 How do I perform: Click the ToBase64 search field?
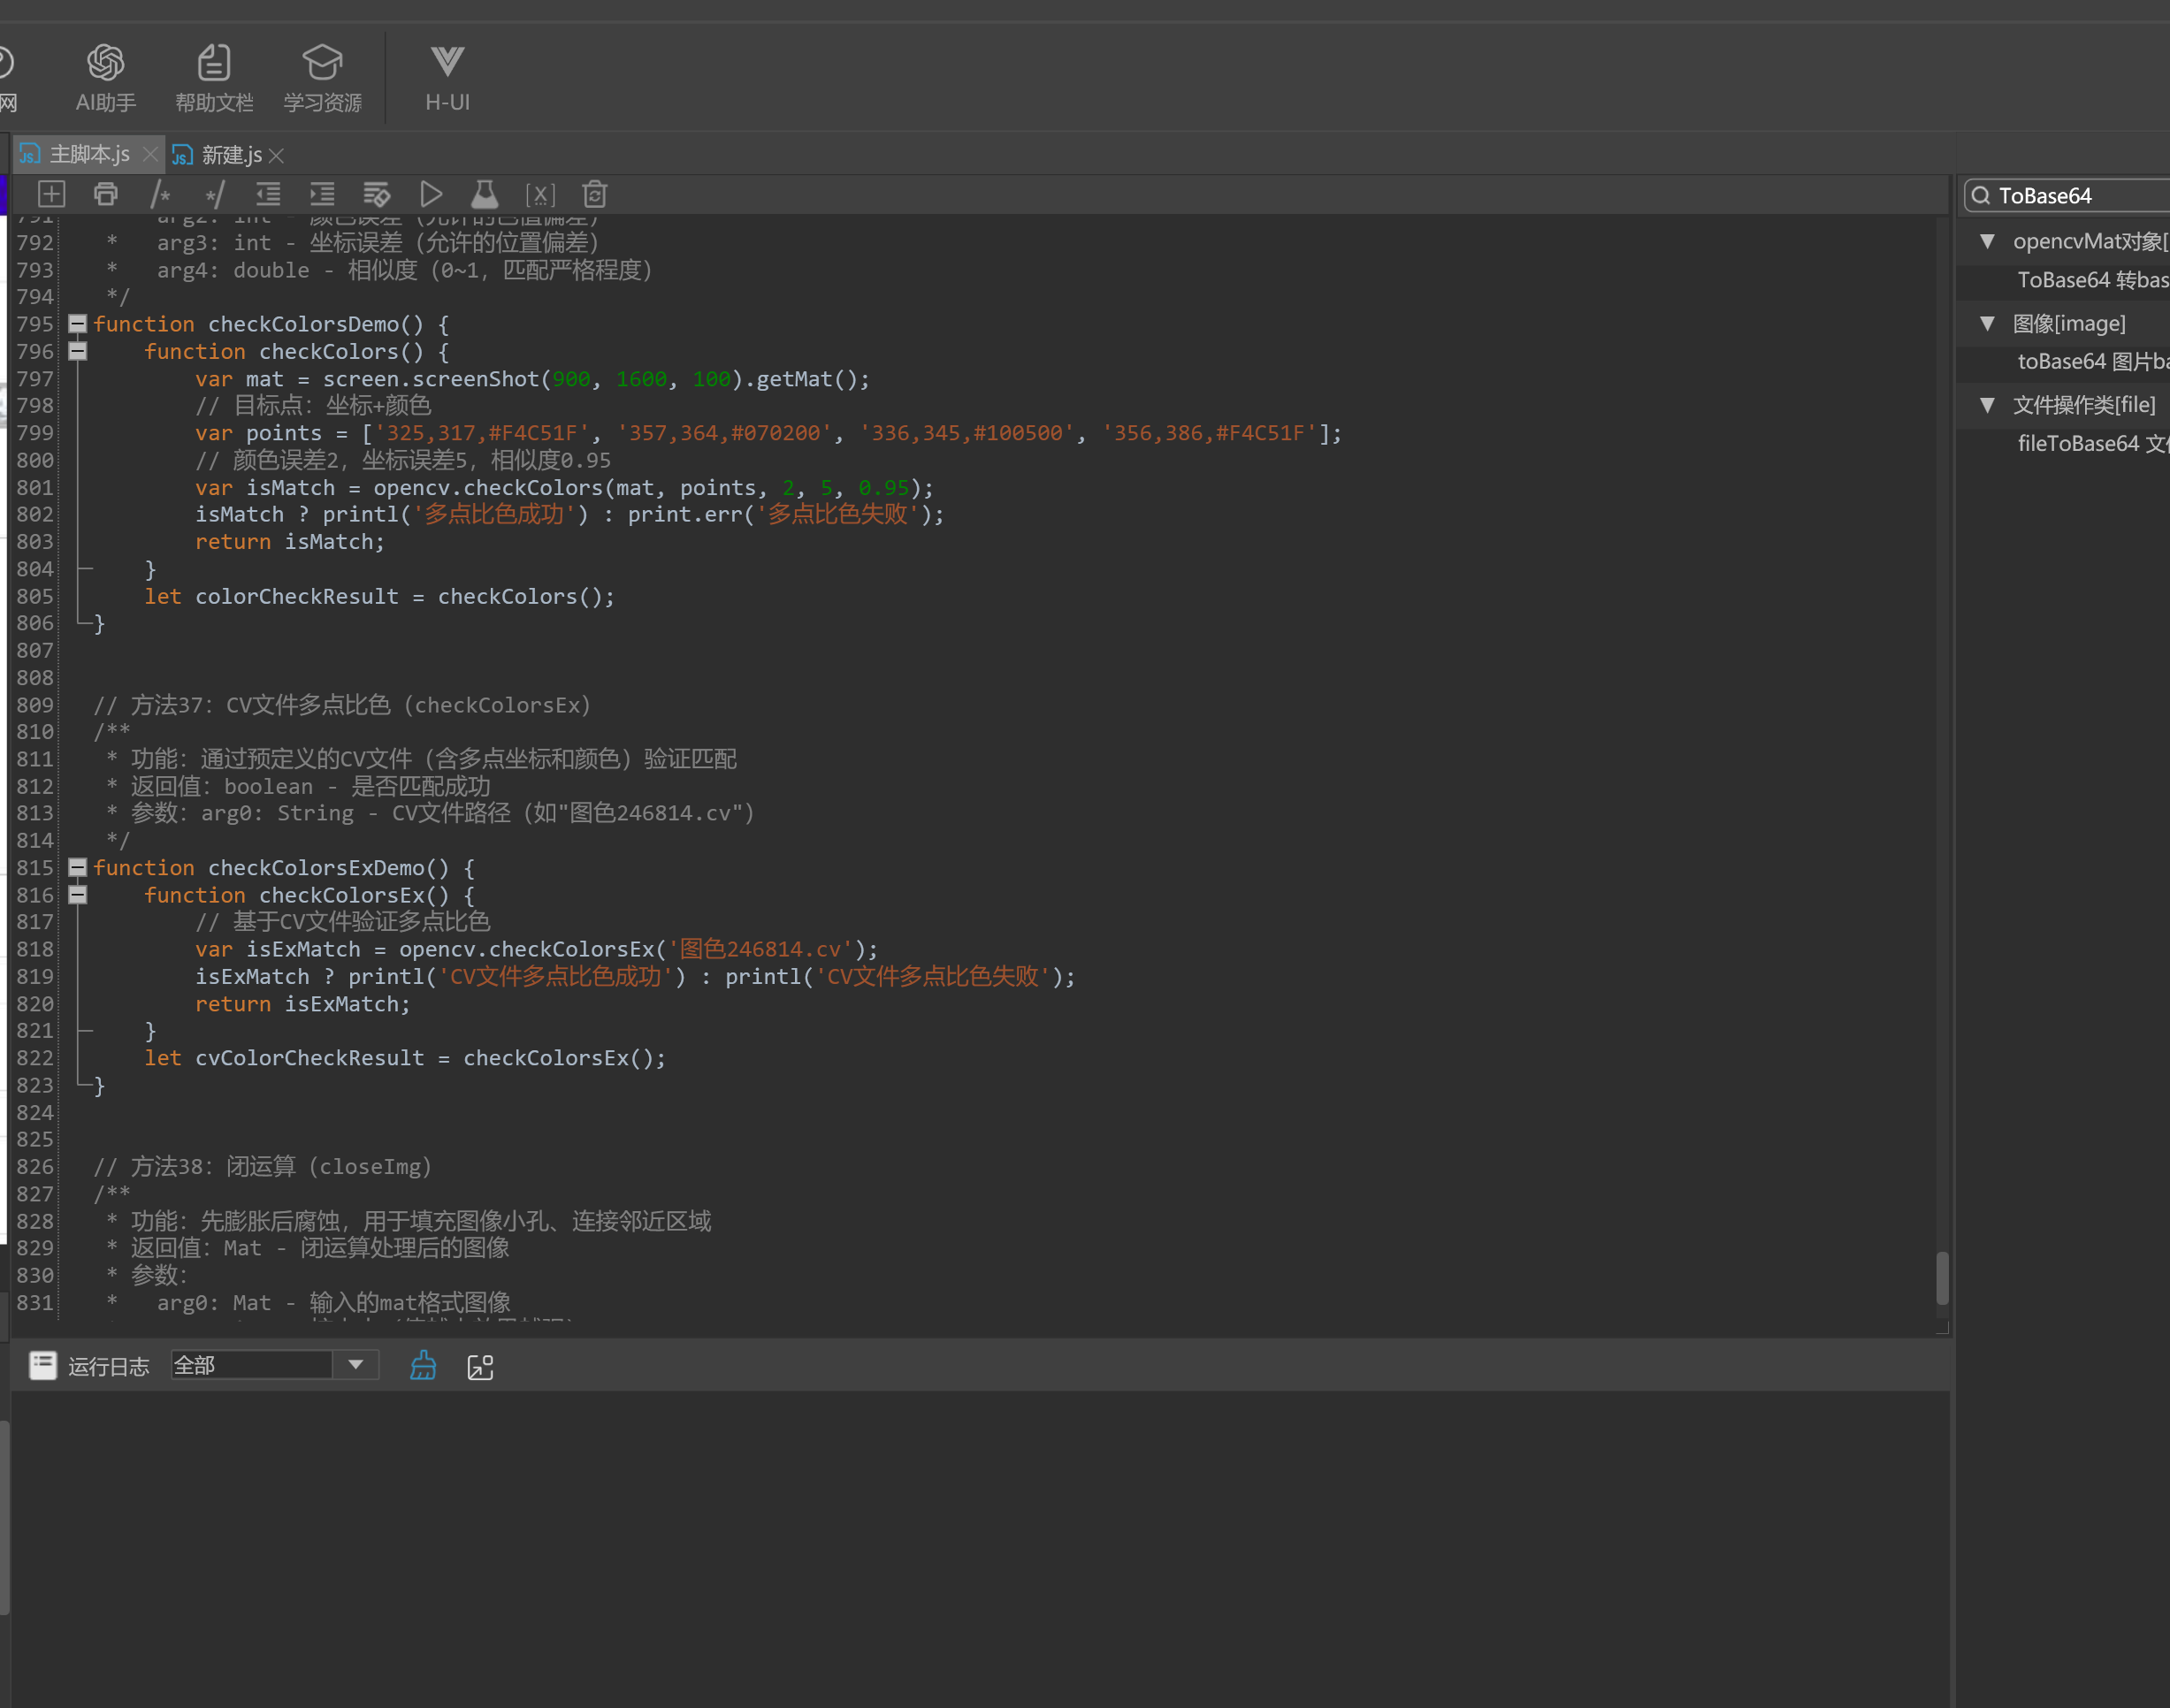2070,196
